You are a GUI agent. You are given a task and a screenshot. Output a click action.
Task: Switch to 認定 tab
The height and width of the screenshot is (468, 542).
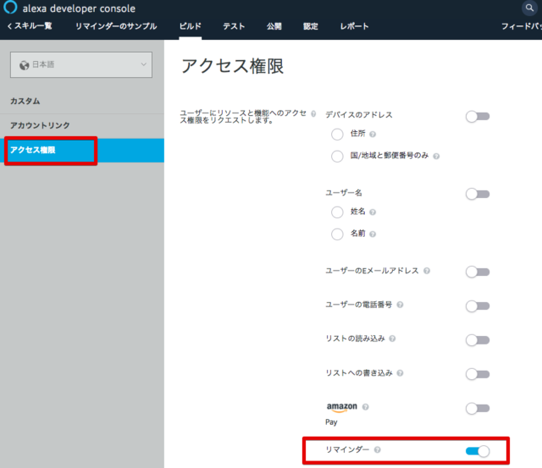(x=311, y=26)
